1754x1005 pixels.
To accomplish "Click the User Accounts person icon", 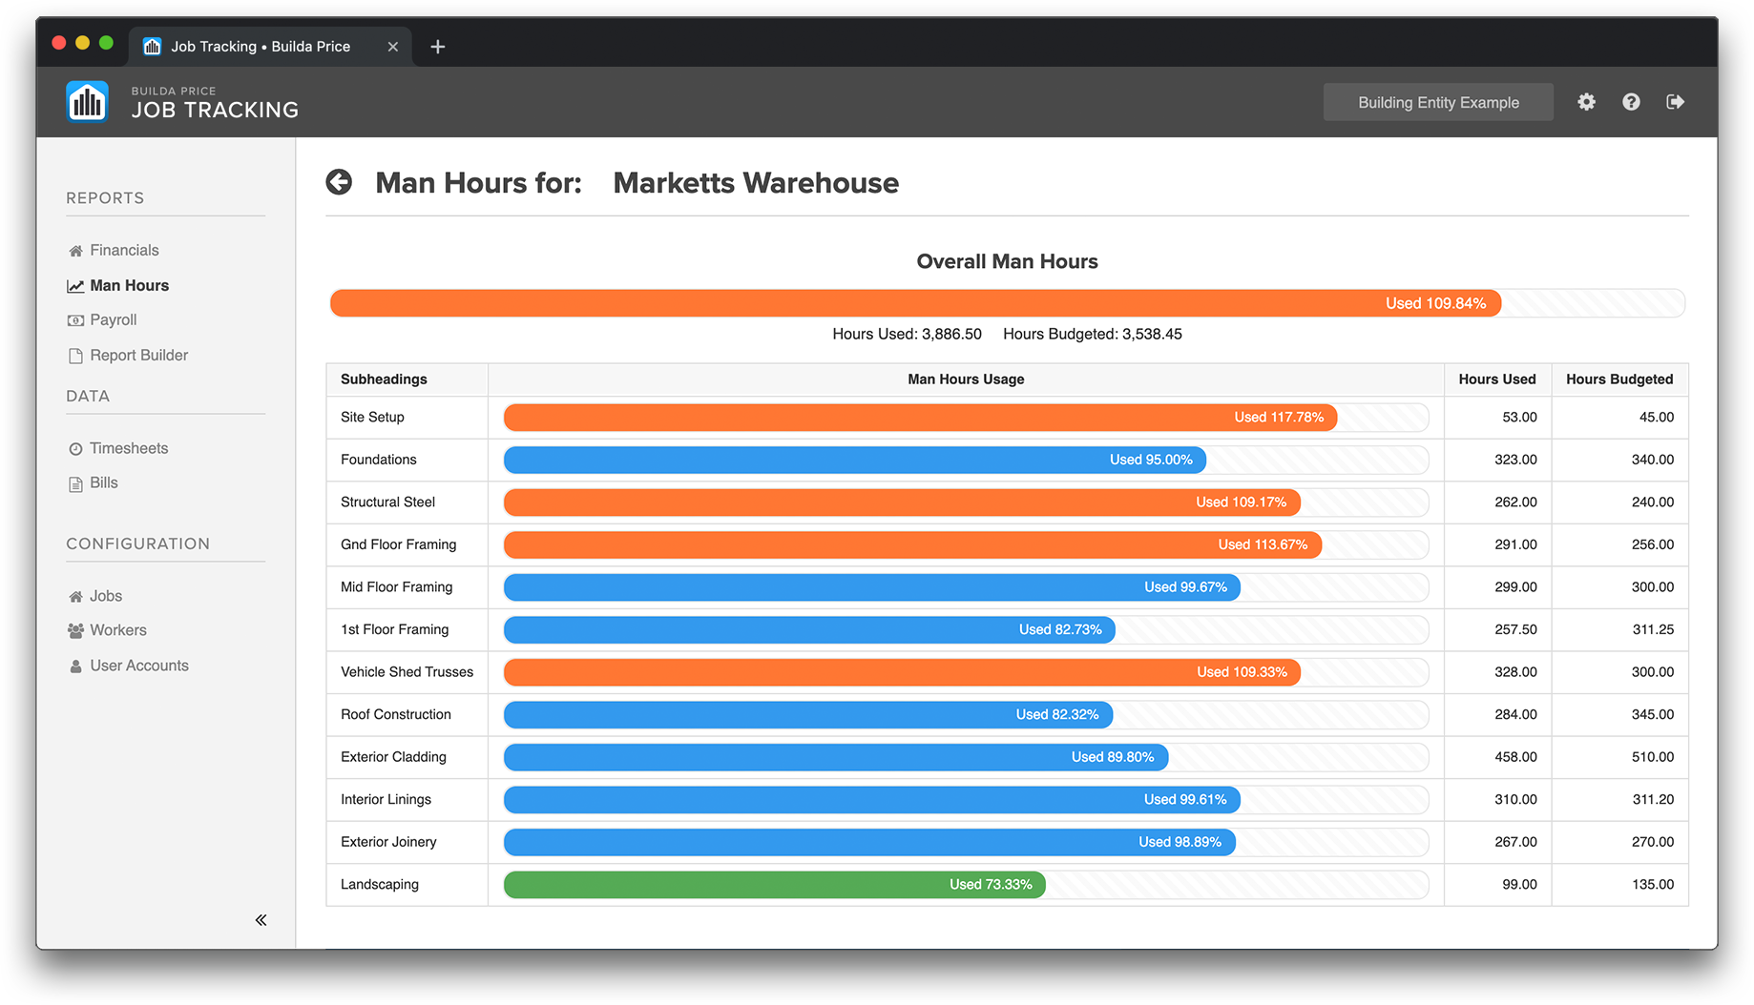I will (x=75, y=667).
